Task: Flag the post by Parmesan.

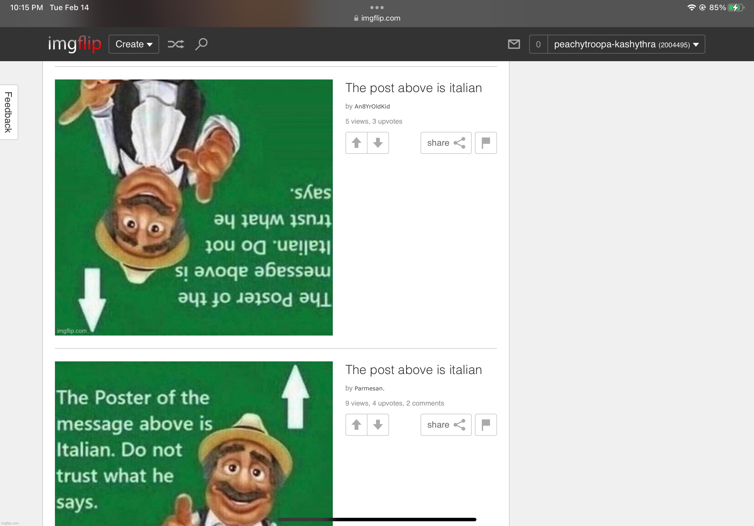Action: coord(486,425)
